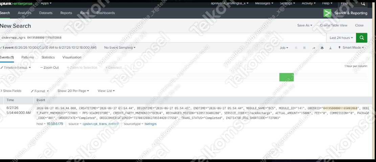
Task: Click the Event column header
Action: 41,100
